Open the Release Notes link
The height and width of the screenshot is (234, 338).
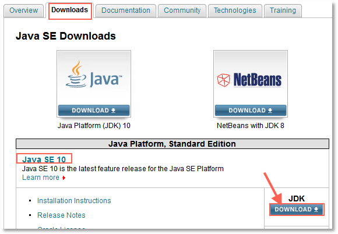pyautogui.click(x=61, y=215)
